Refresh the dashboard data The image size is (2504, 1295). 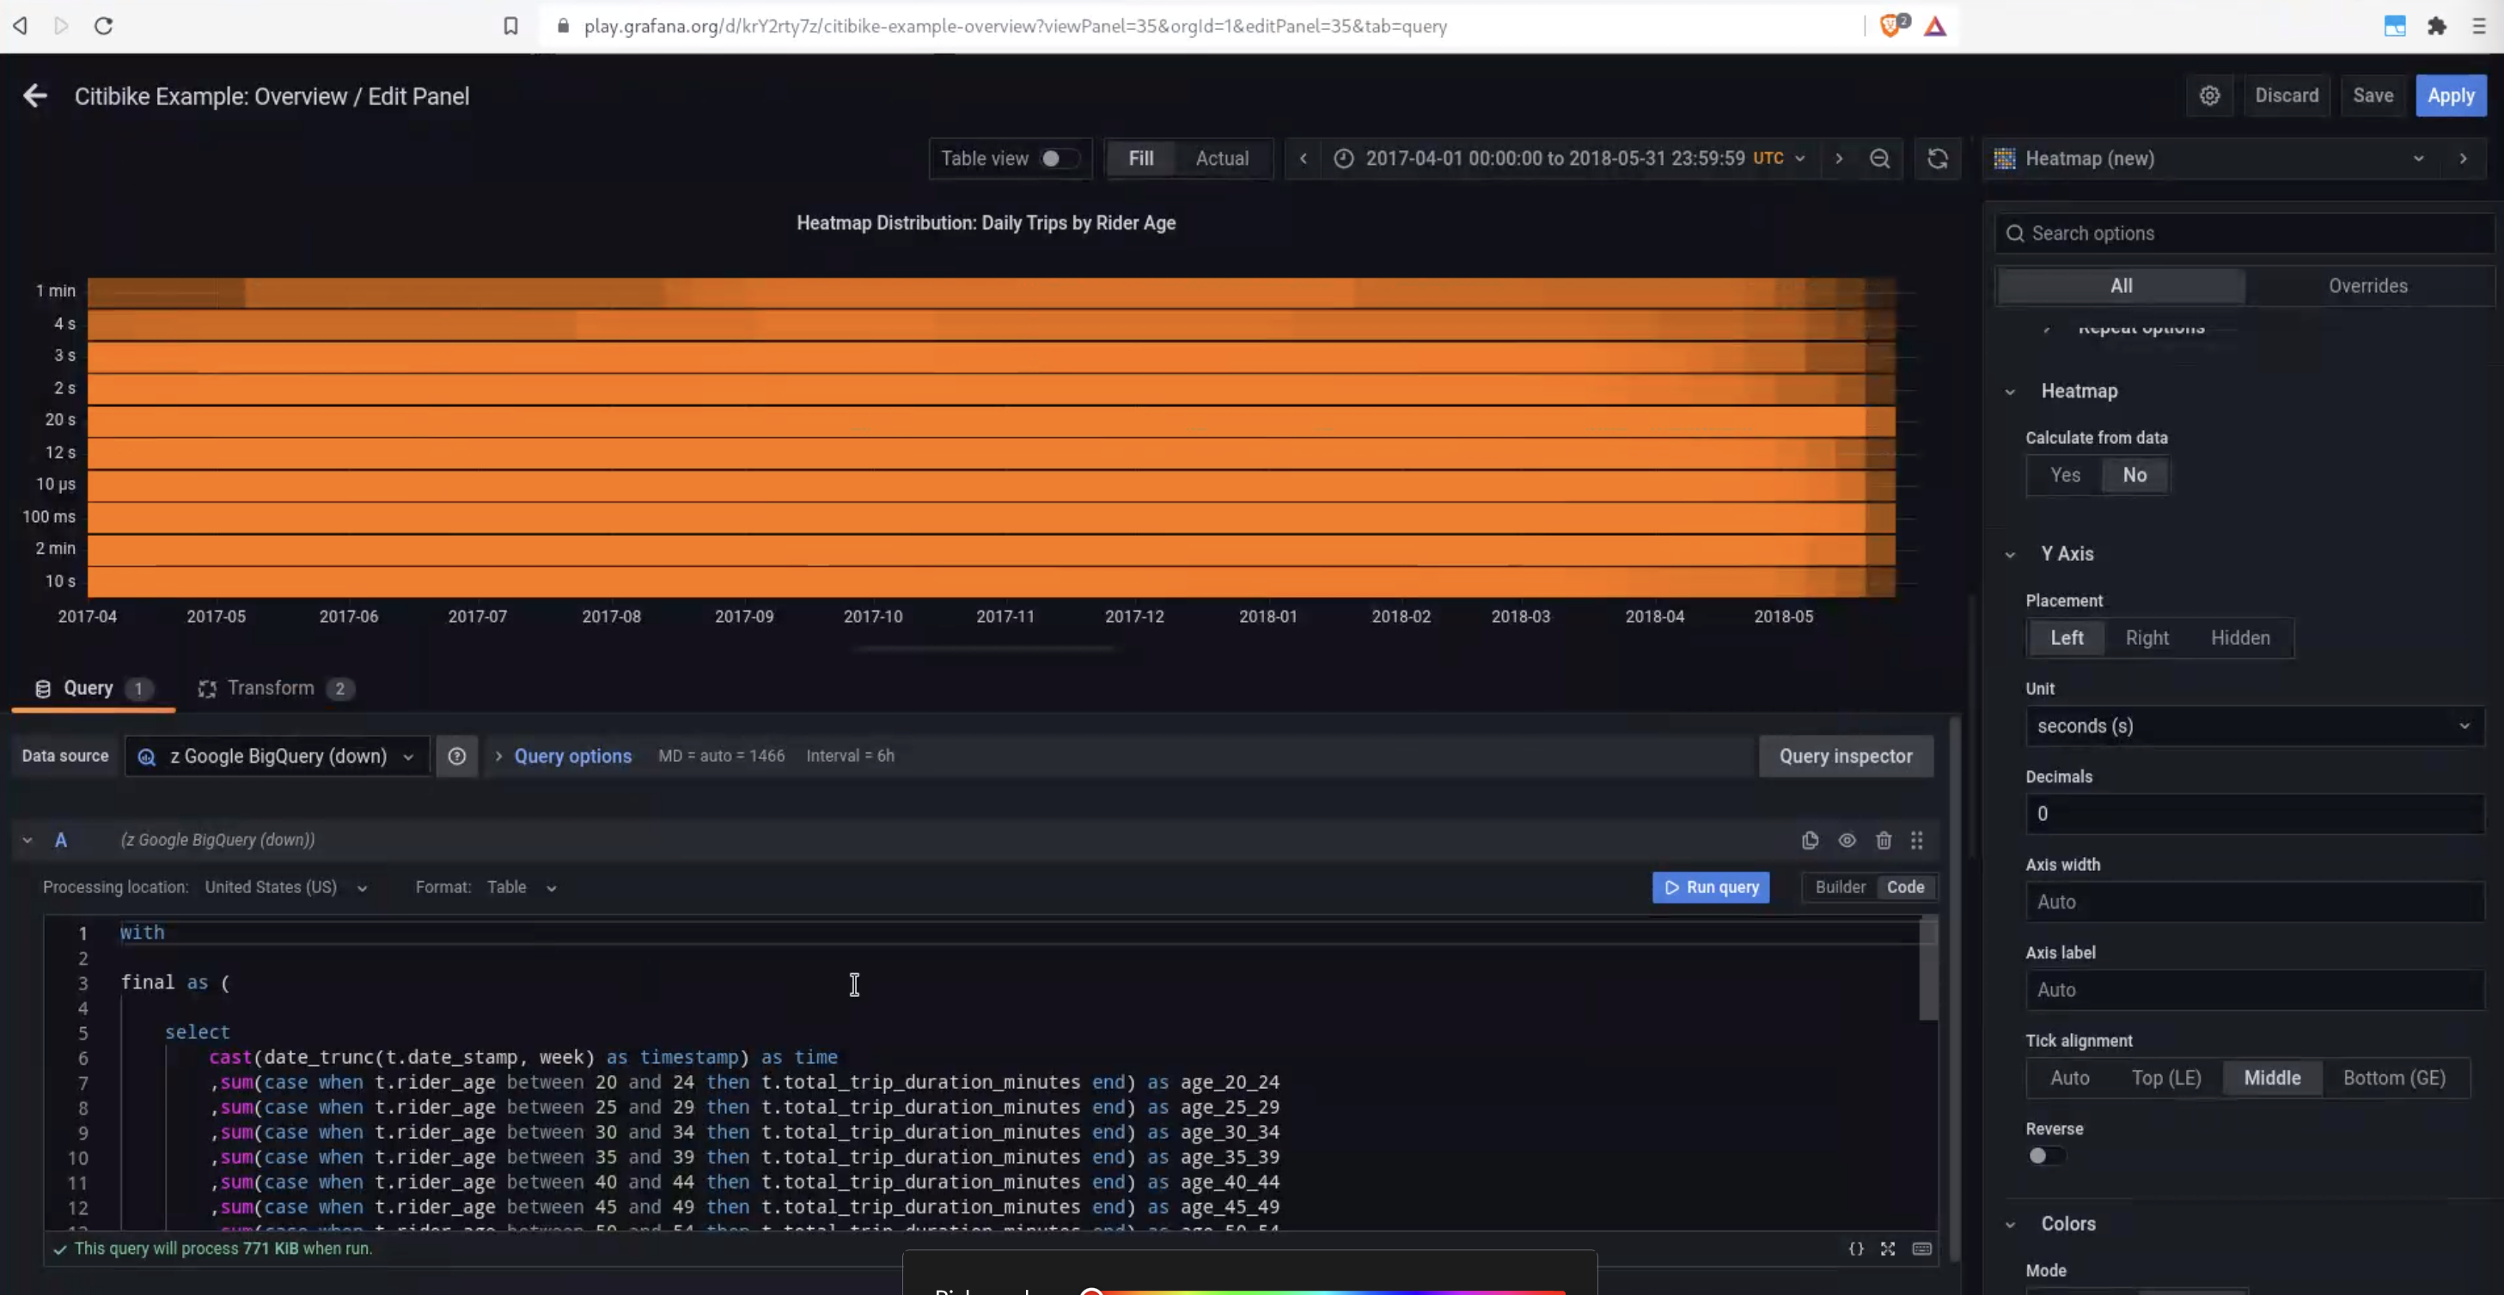pos(1938,158)
